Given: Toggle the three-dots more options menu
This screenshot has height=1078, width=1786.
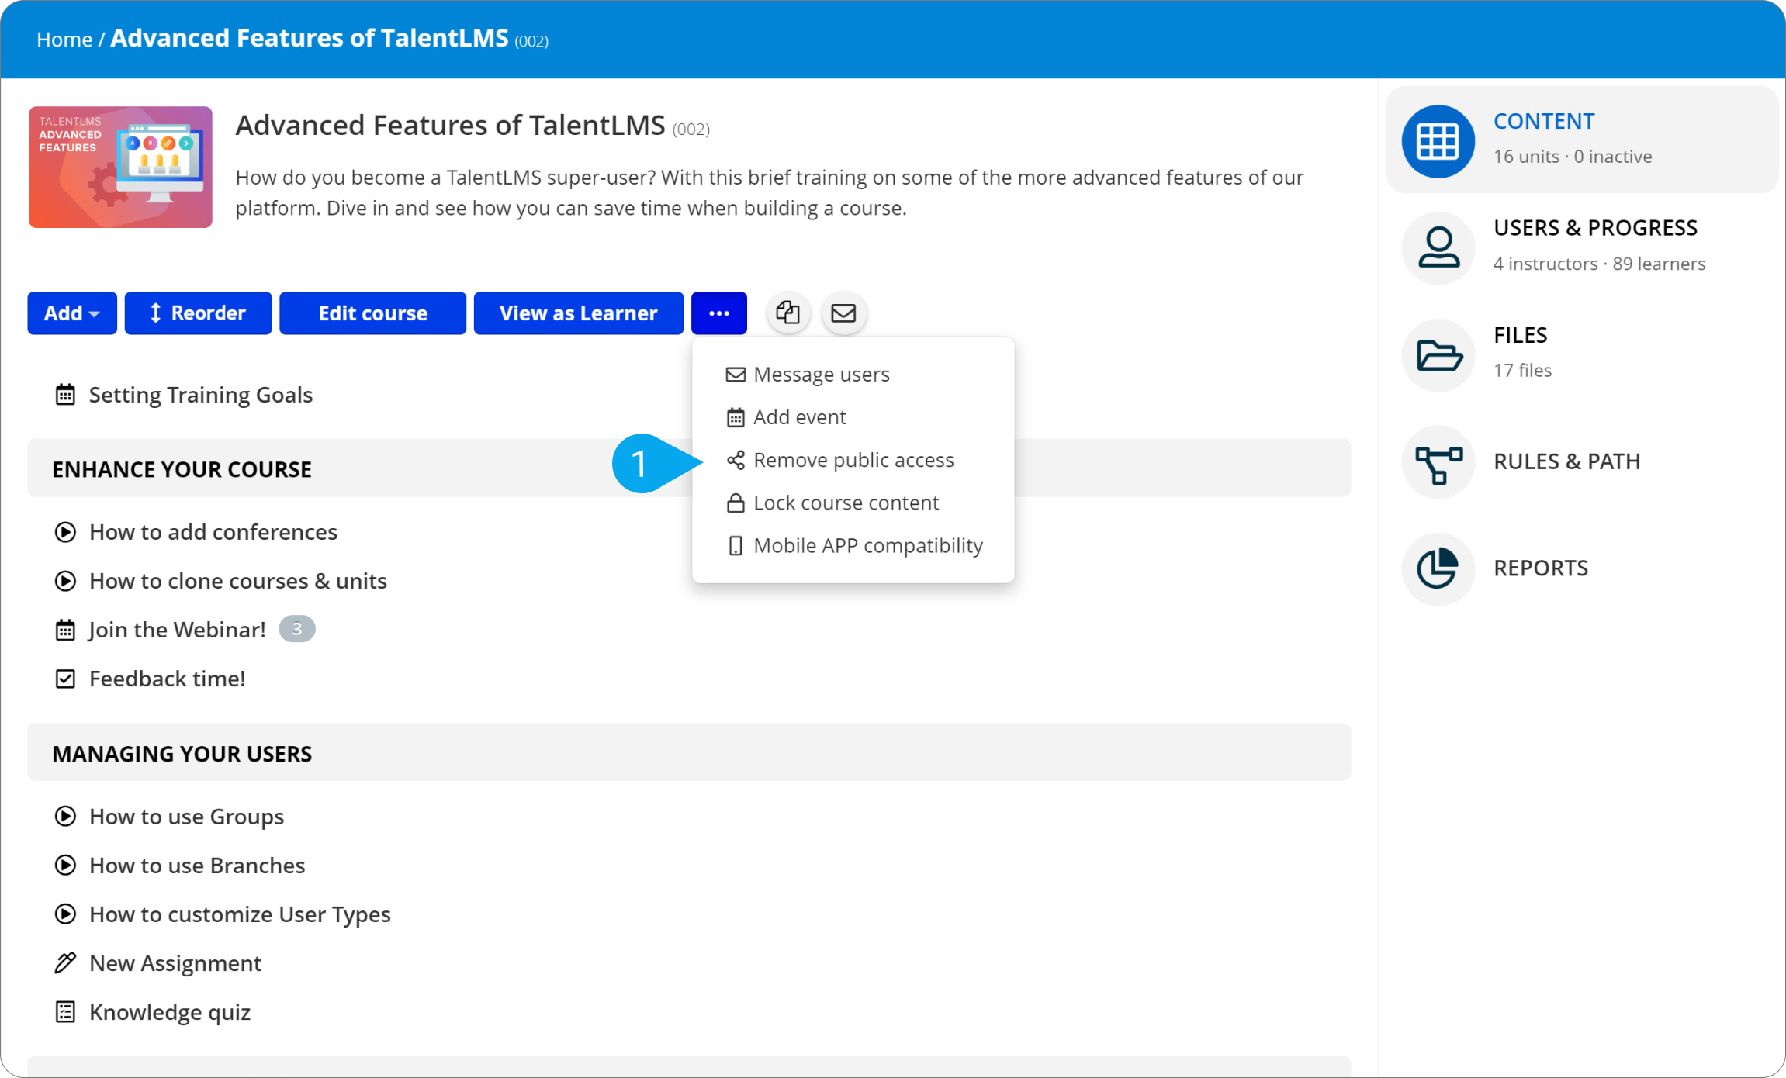Looking at the screenshot, I should point(718,313).
